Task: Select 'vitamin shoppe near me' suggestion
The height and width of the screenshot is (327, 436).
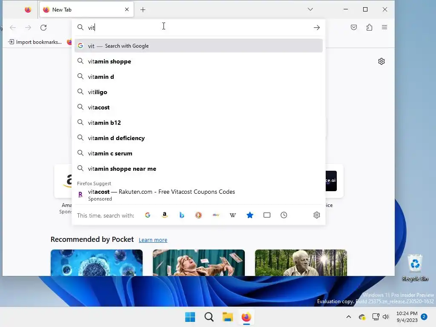Action: (198, 169)
